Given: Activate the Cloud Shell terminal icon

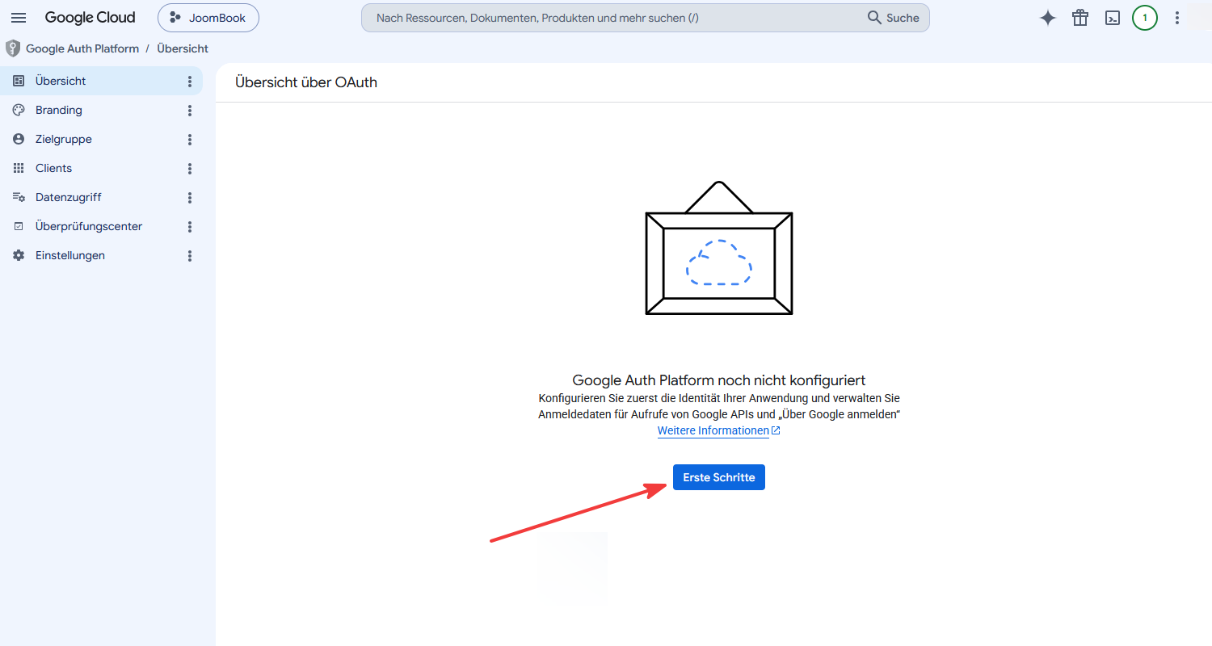Looking at the screenshot, I should (1113, 18).
